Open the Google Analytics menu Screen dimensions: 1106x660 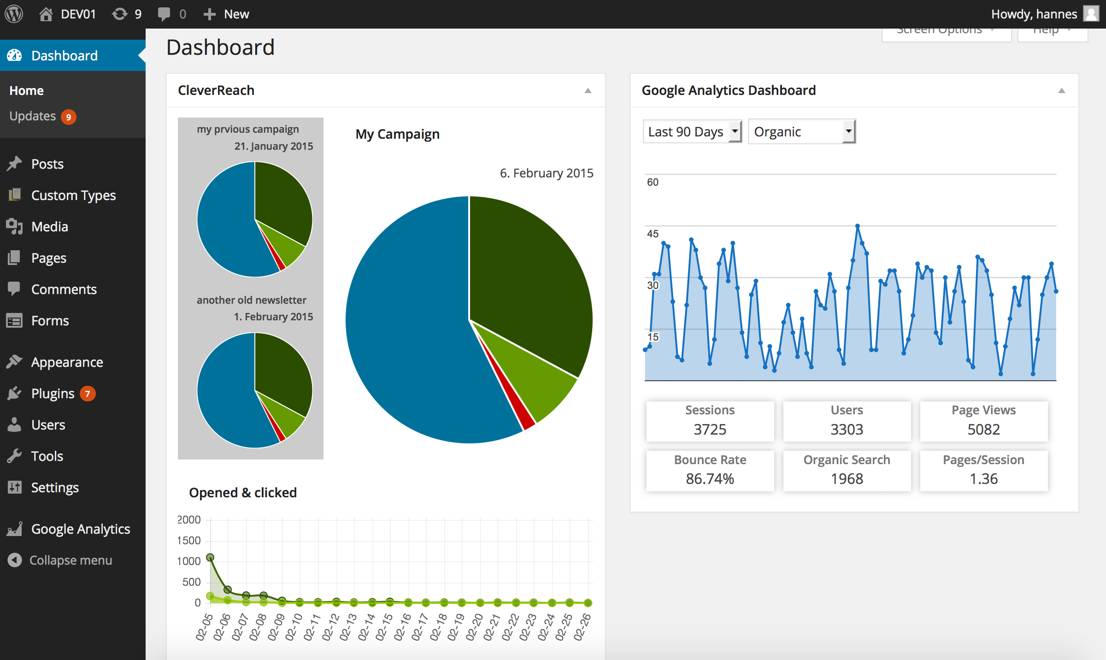point(73,529)
